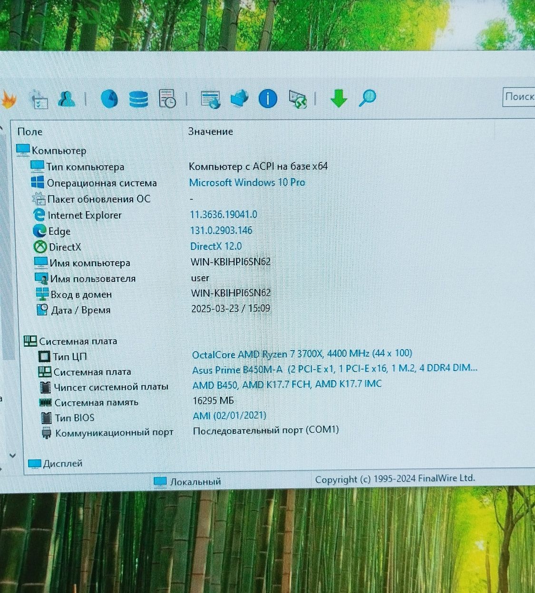
Task: Select the Компьютер group header
Action: pos(59,151)
